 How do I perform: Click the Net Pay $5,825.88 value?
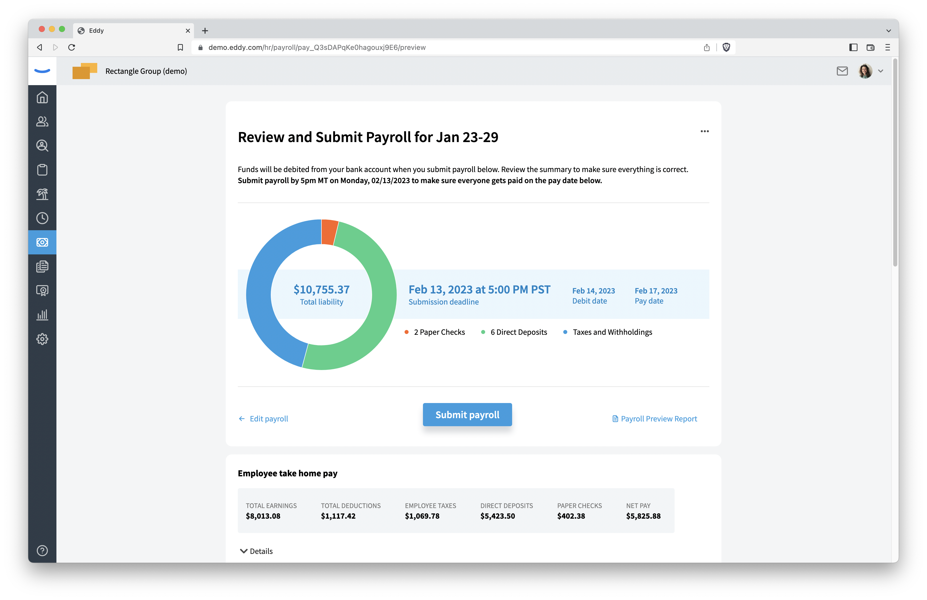coord(643,516)
